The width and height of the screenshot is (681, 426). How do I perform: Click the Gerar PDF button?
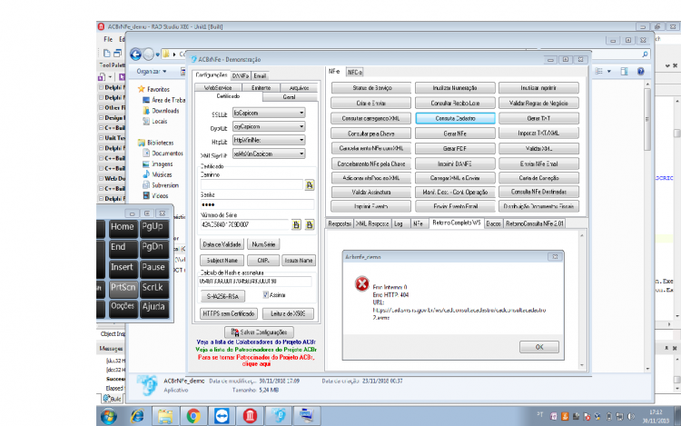point(455,149)
